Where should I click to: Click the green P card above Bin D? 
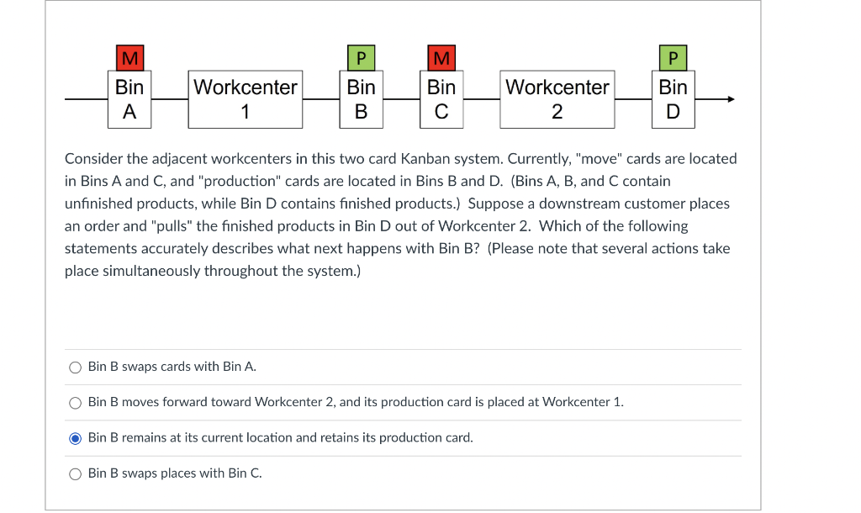[x=673, y=58]
